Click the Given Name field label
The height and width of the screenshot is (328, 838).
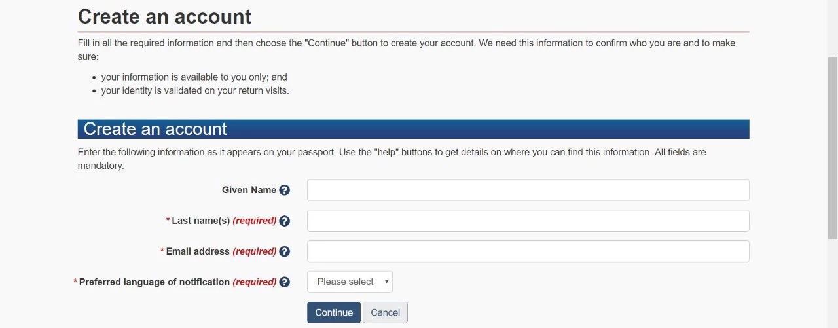point(249,190)
